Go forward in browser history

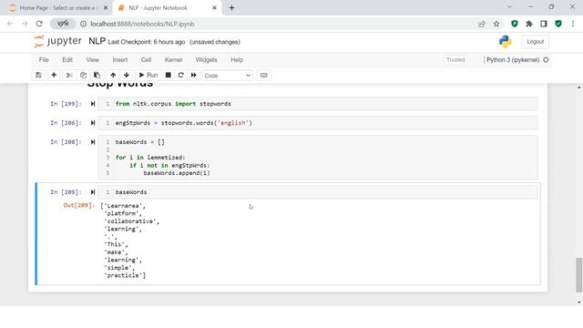point(25,24)
